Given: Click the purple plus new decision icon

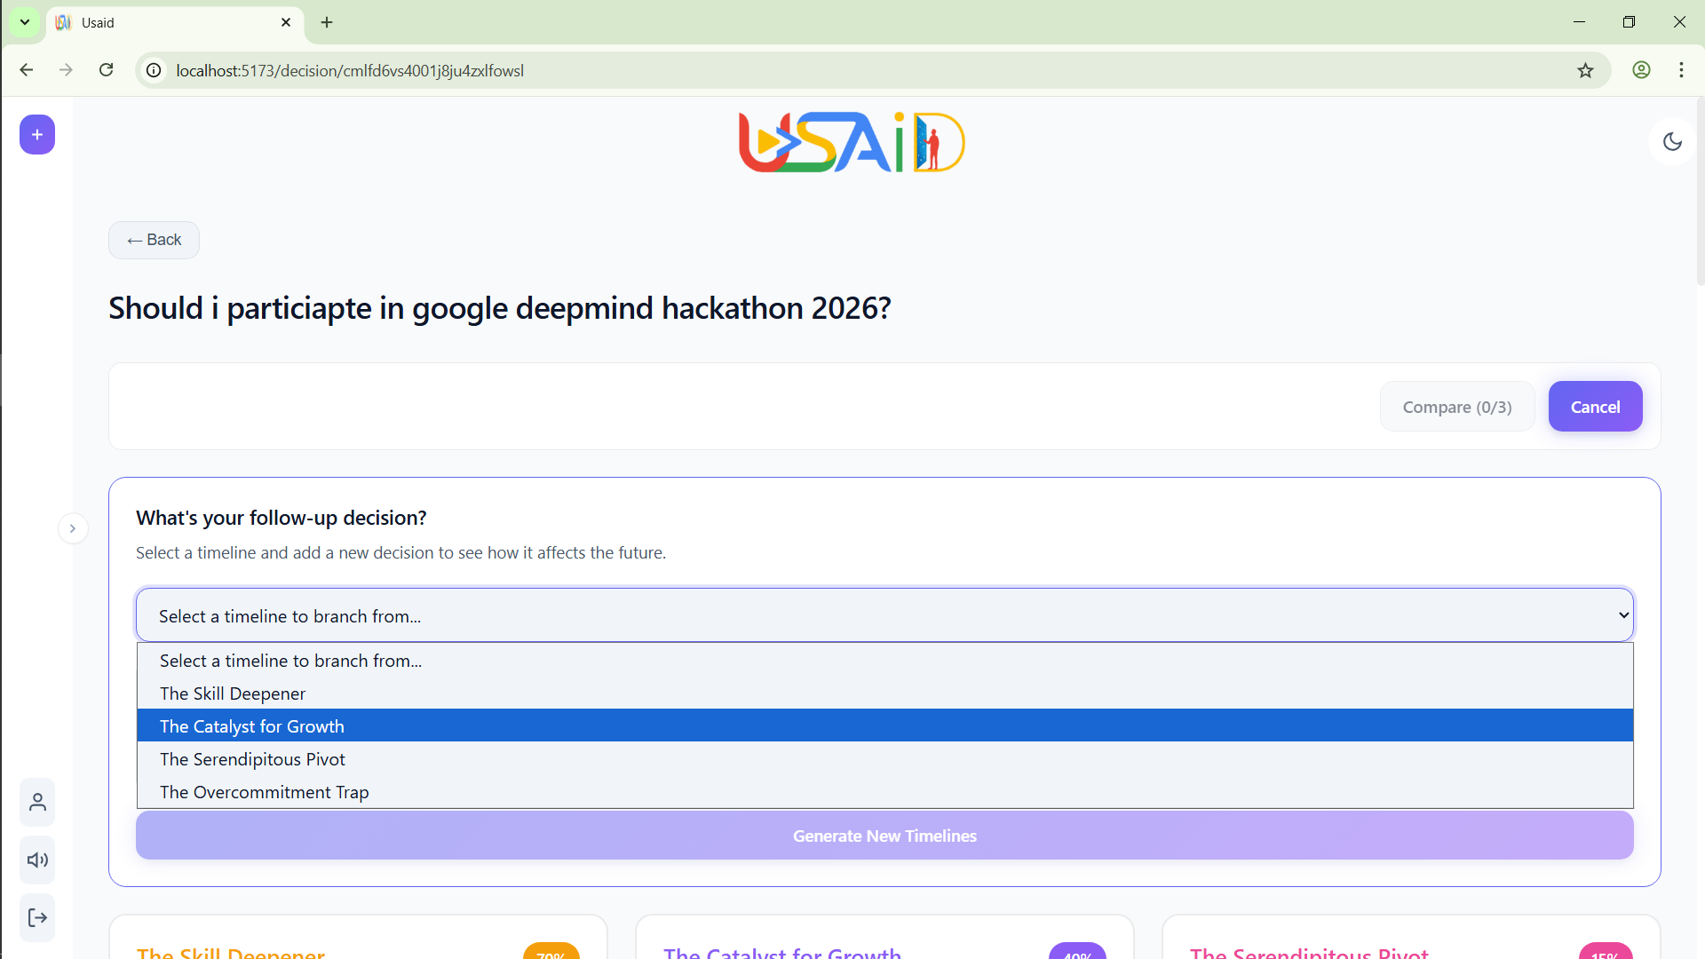Looking at the screenshot, I should pyautogui.click(x=37, y=135).
